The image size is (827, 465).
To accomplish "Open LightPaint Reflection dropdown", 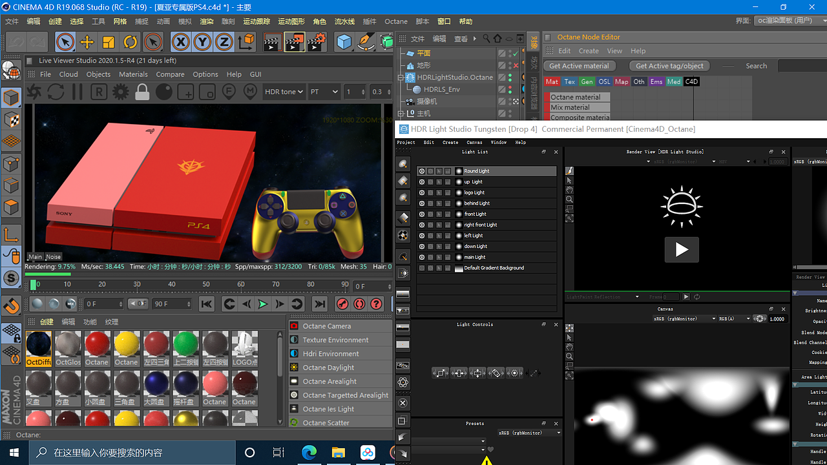I will (x=603, y=297).
